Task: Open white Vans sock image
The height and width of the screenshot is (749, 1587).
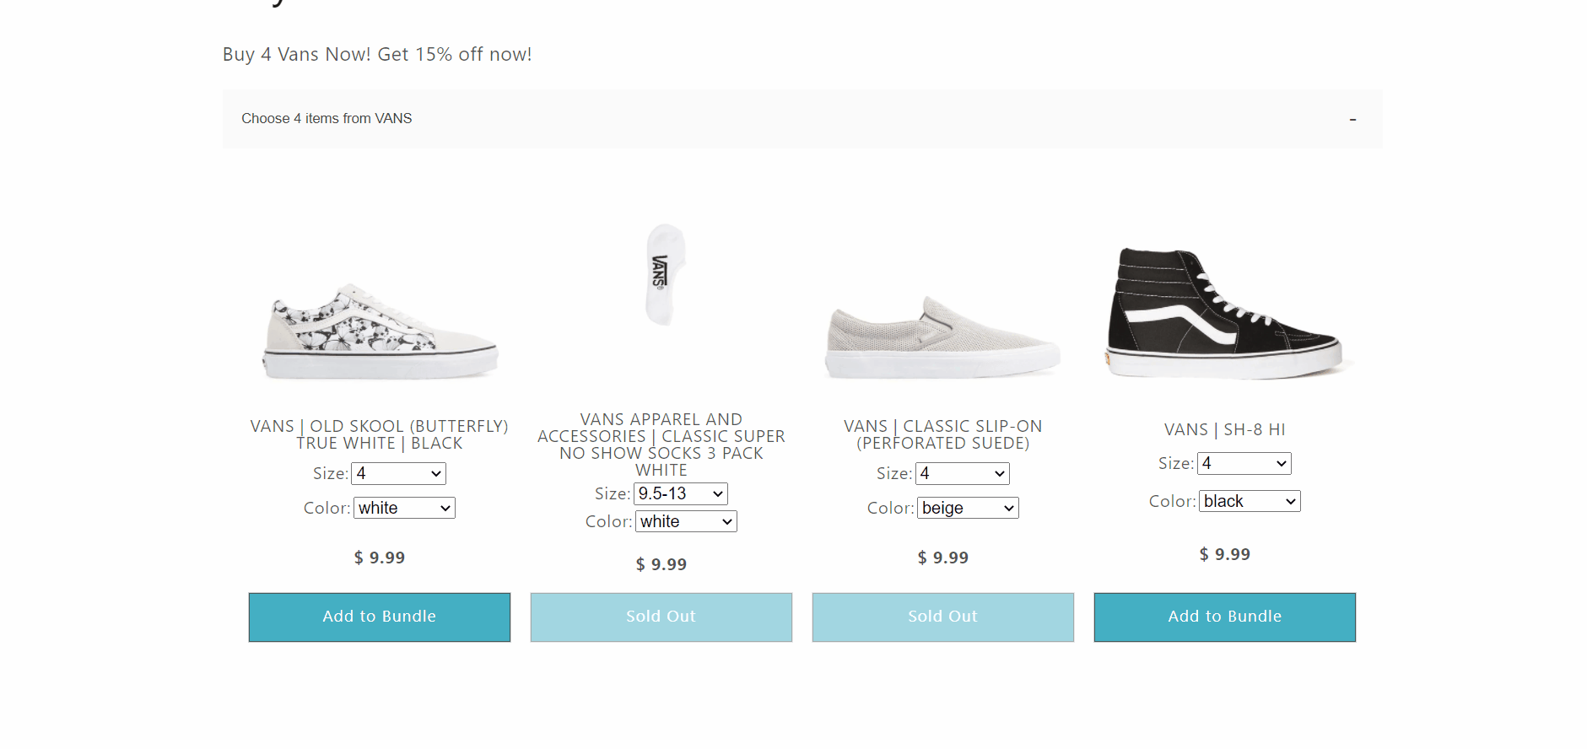Action: [x=666, y=275]
